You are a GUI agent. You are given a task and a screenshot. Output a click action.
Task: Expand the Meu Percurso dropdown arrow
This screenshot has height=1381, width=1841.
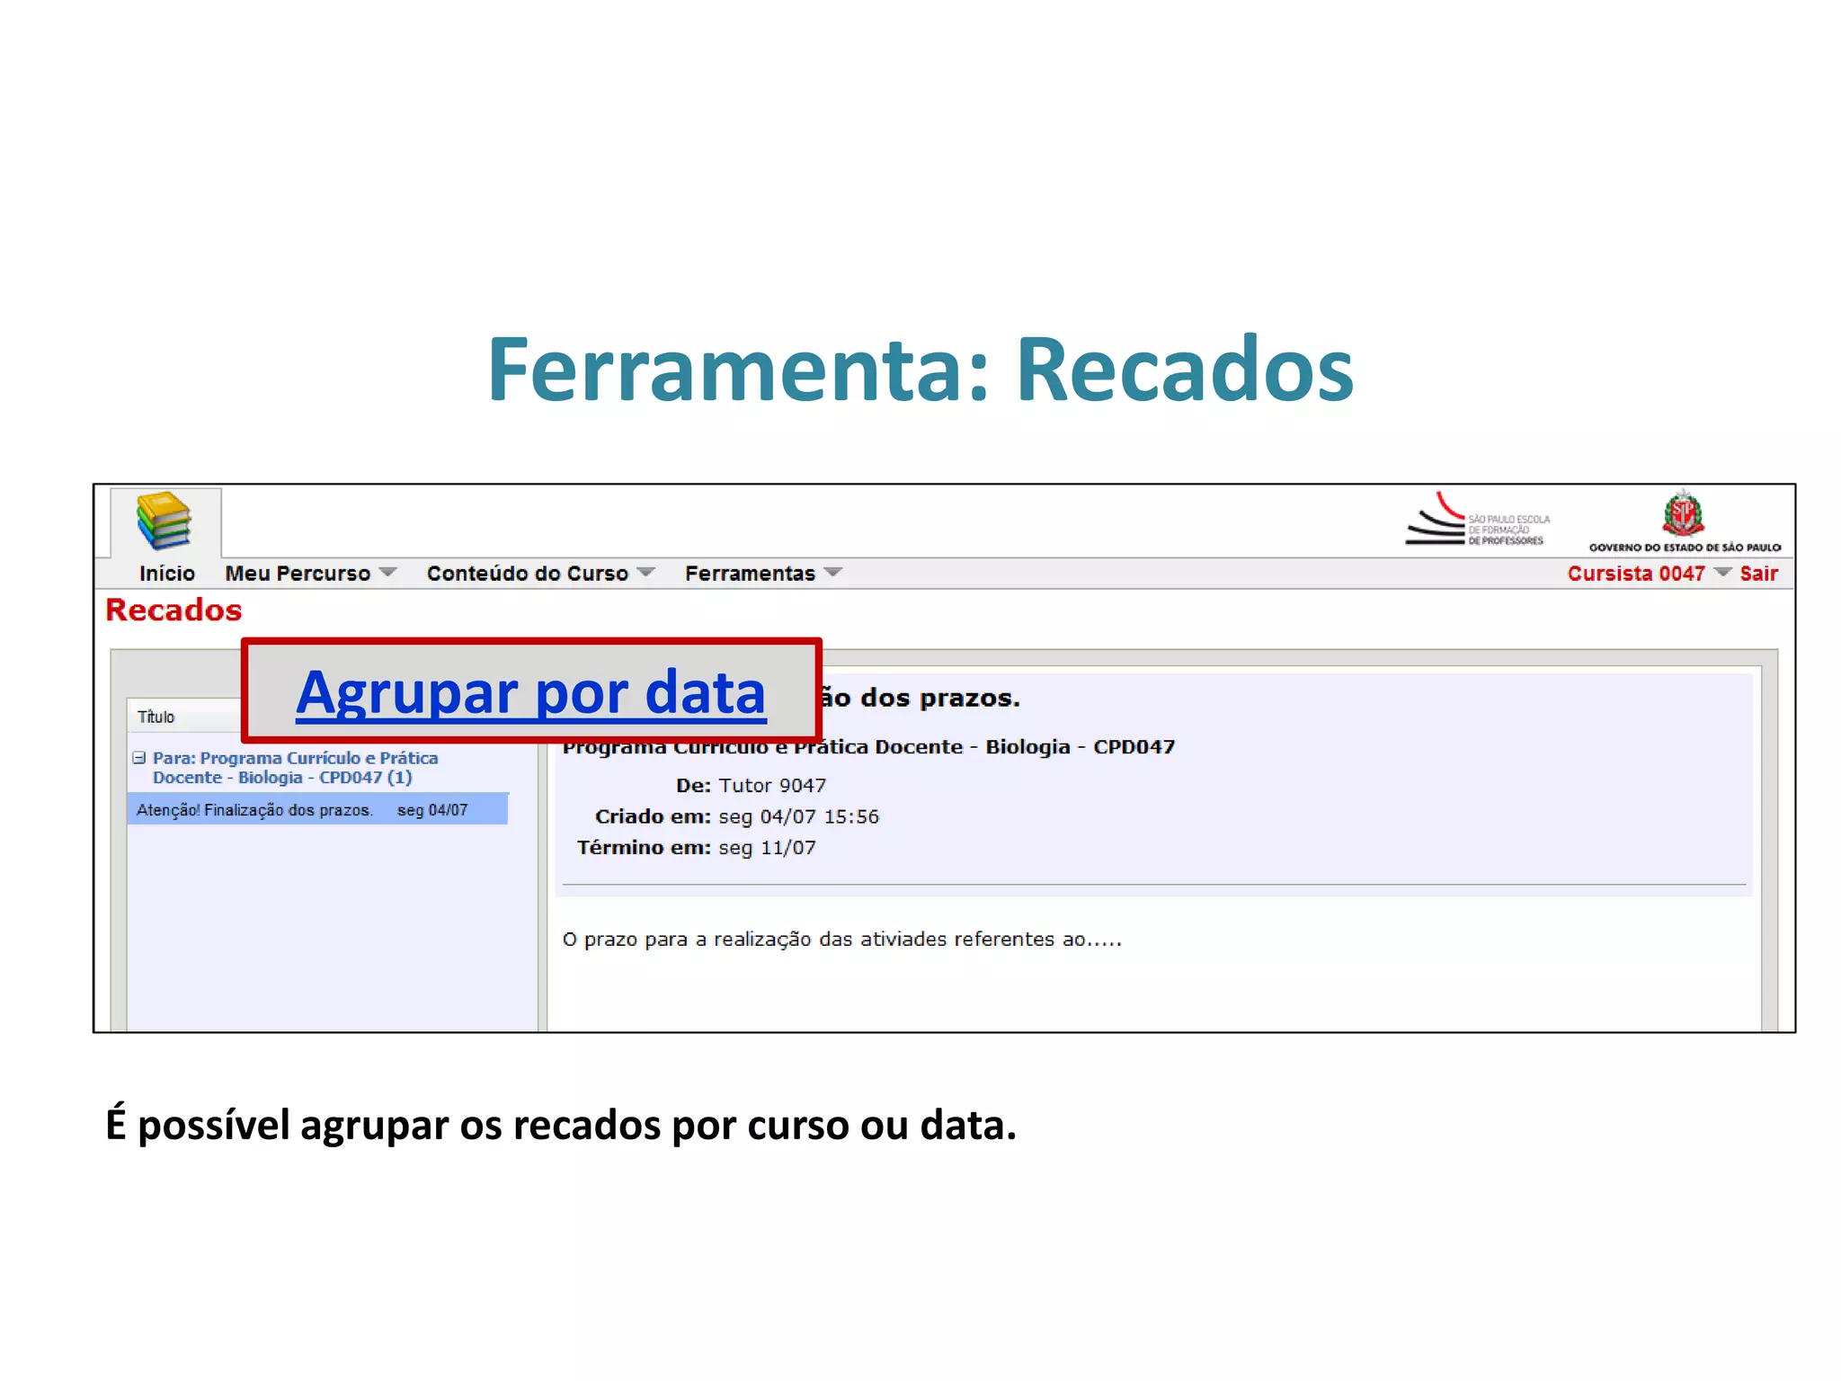[387, 573]
